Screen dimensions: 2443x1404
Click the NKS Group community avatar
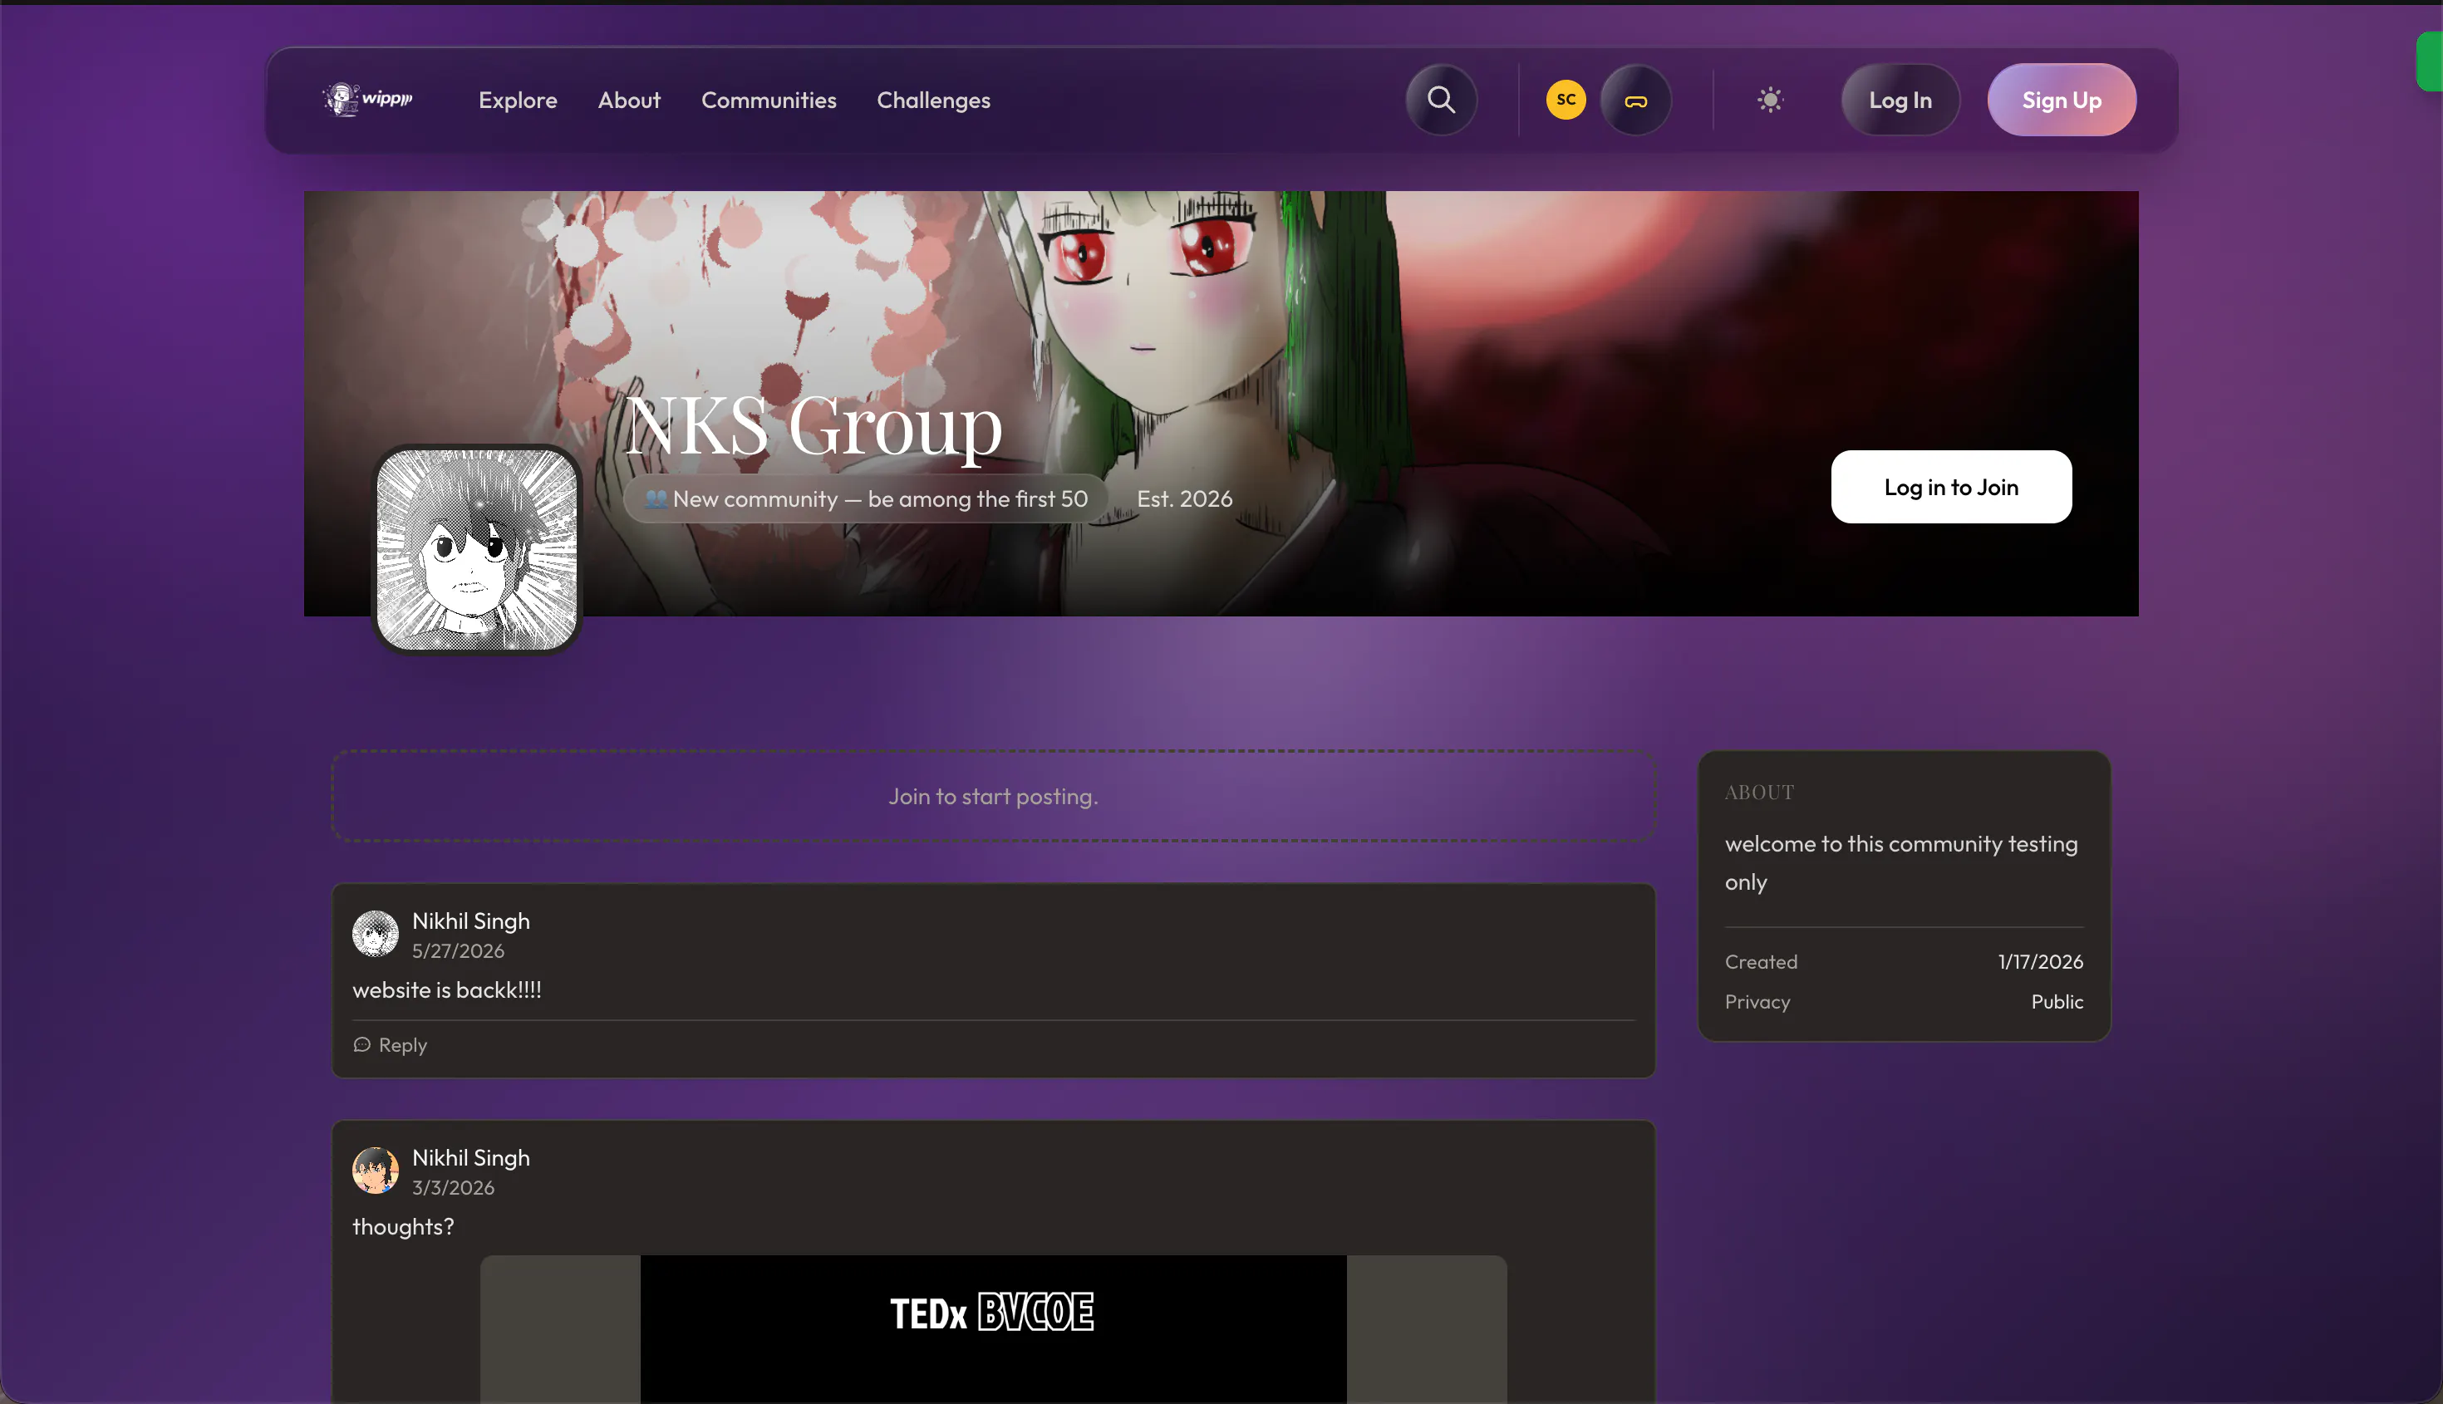(476, 548)
